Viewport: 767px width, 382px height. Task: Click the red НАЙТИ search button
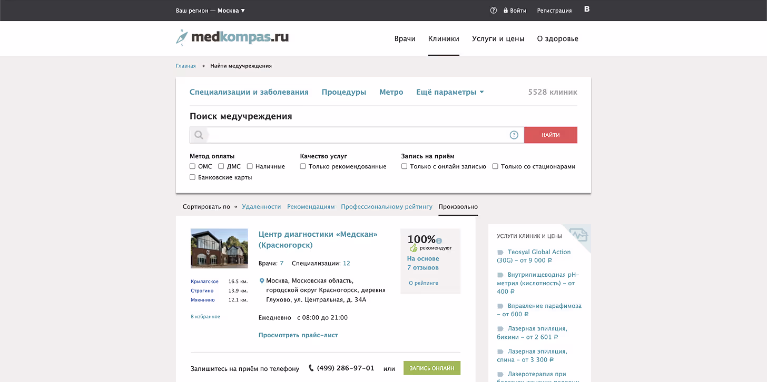tap(550, 135)
